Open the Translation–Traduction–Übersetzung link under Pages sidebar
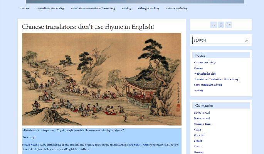This screenshot has height=154, width=264. coord(216,79)
